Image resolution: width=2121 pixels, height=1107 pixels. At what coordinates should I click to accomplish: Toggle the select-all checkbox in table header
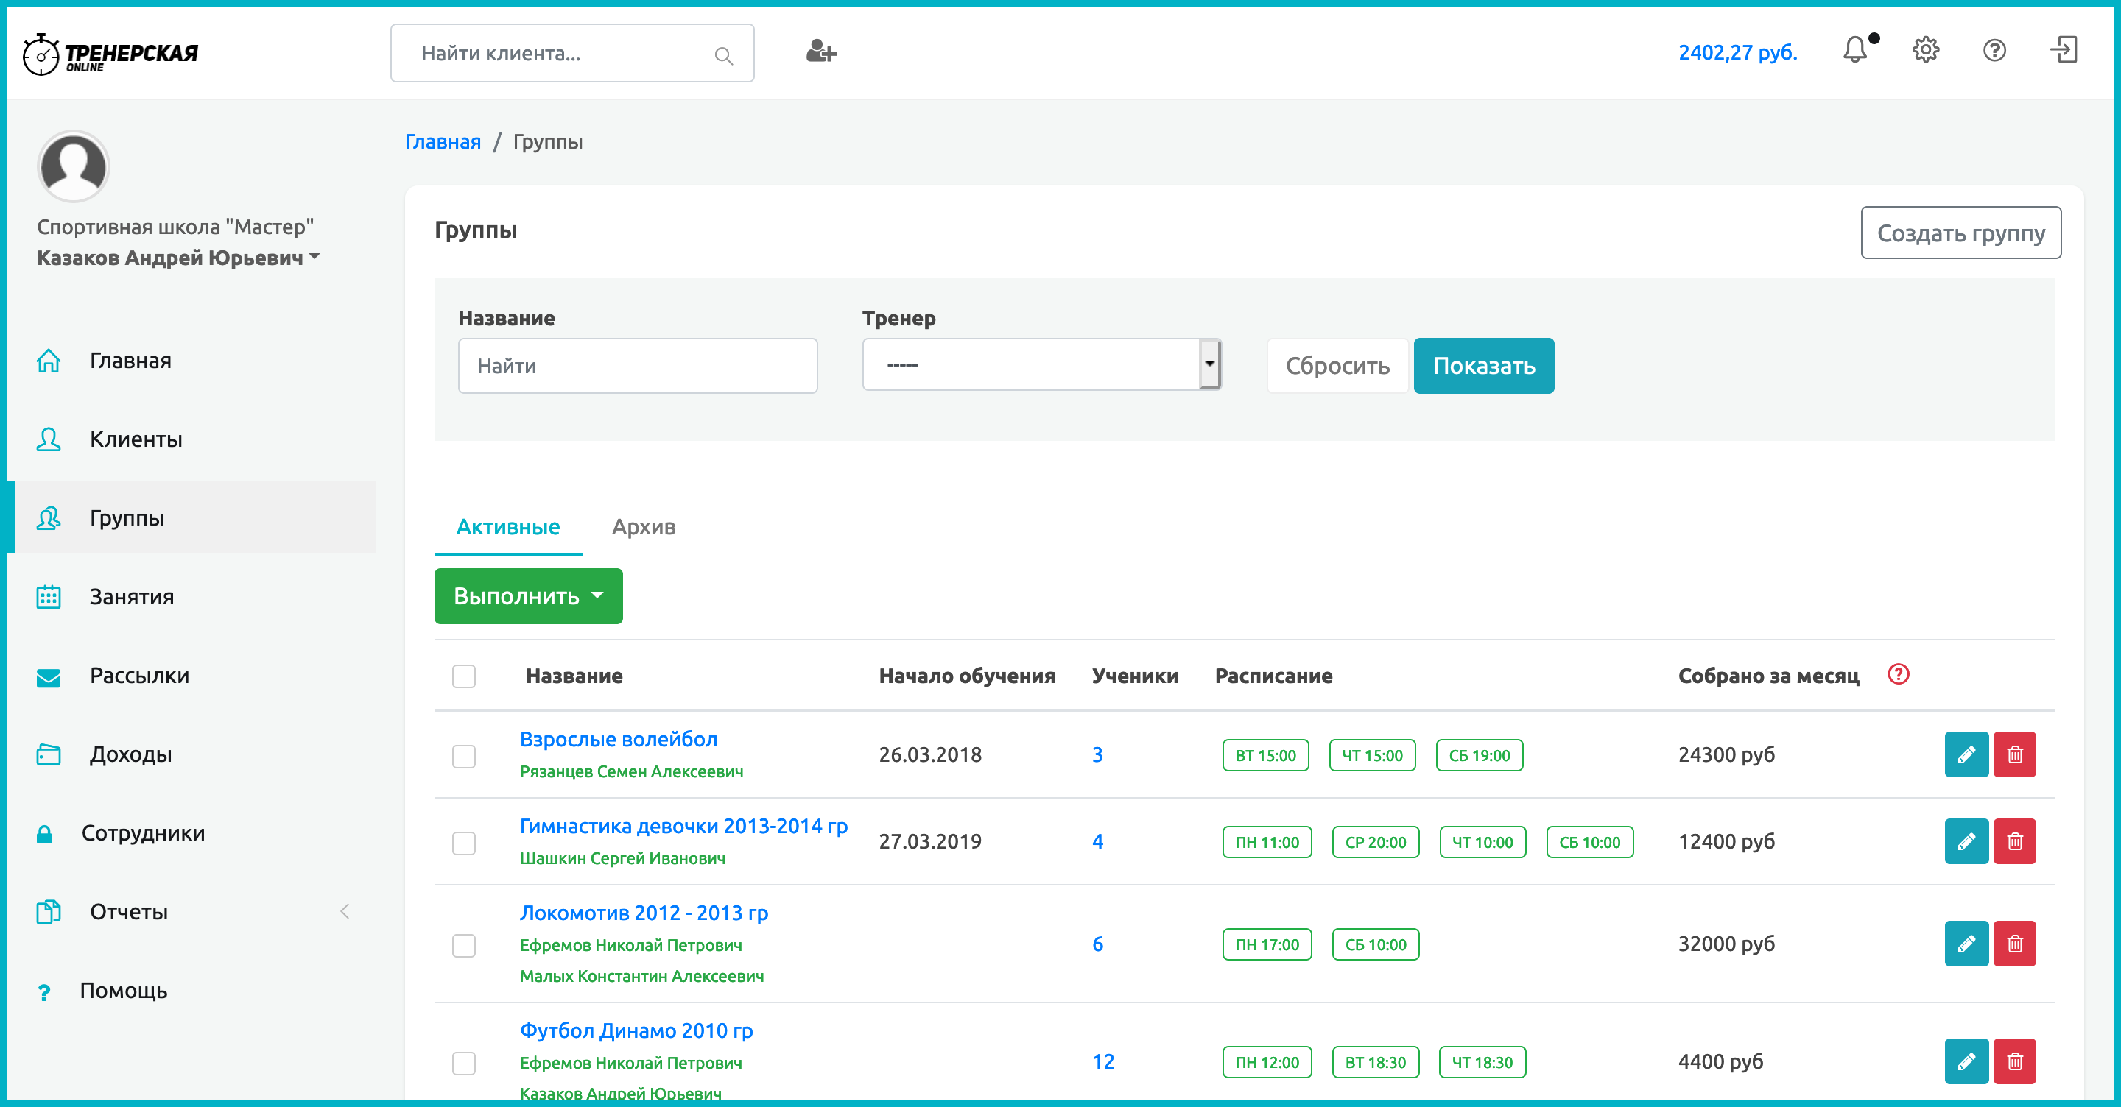click(x=463, y=676)
